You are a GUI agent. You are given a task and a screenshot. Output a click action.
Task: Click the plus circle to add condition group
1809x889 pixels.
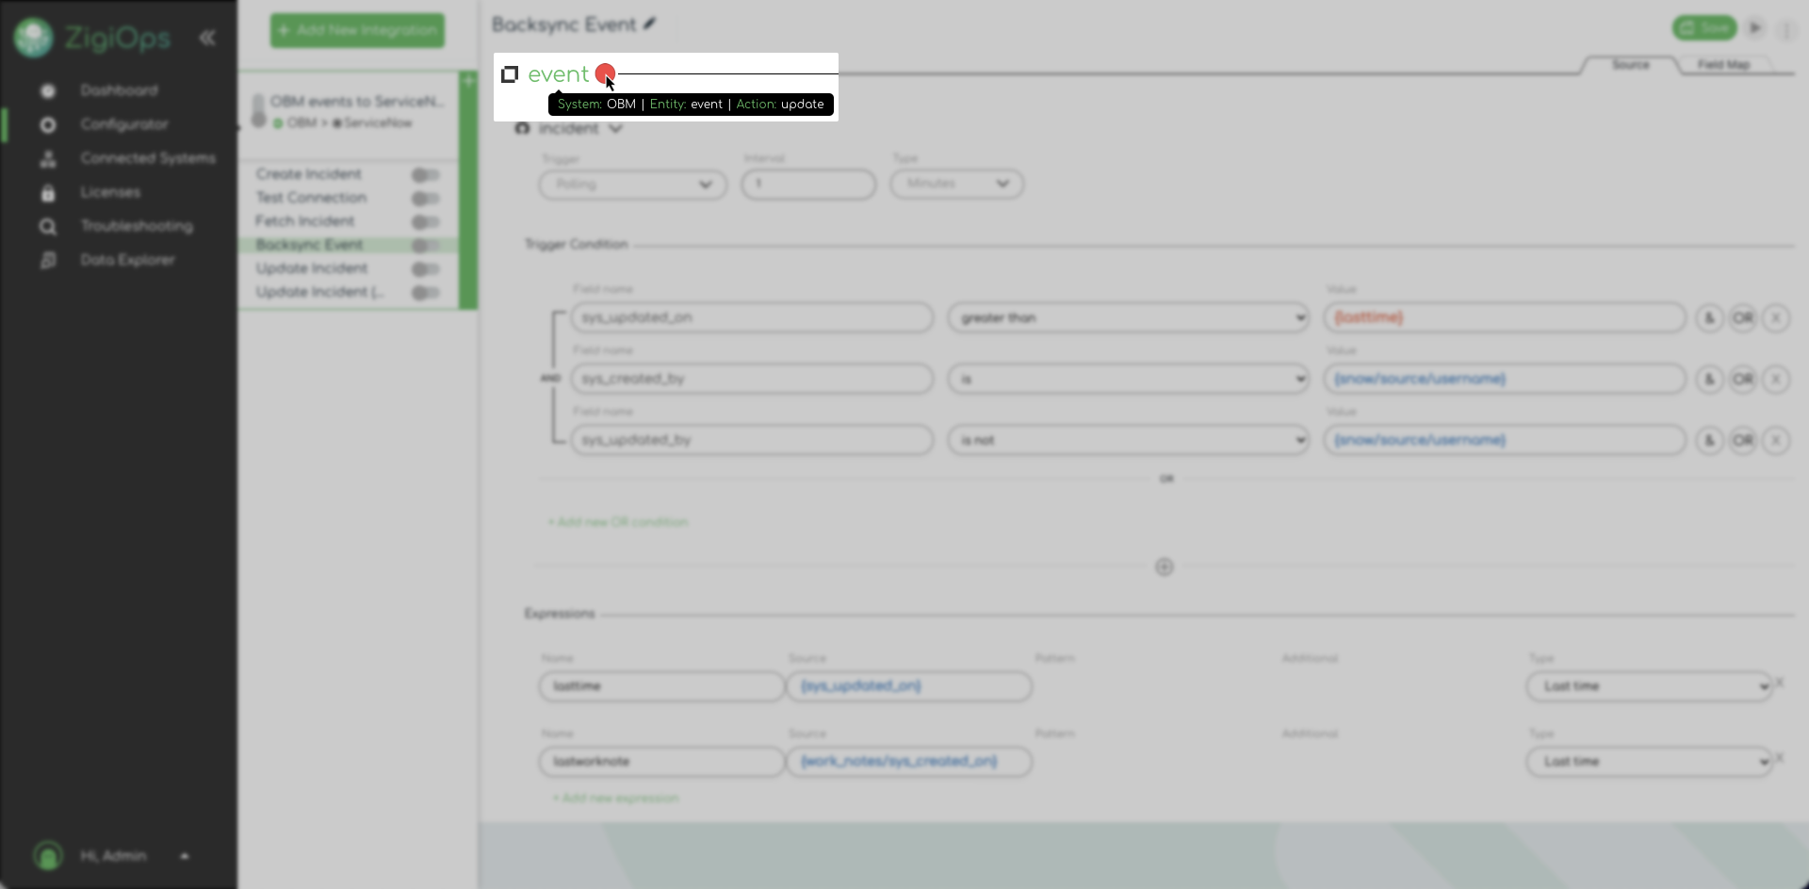click(x=1165, y=567)
